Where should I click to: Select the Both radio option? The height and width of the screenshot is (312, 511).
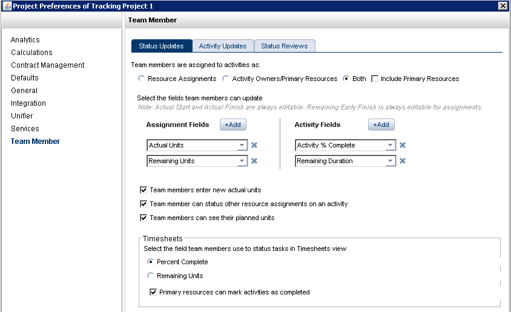[346, 79]
